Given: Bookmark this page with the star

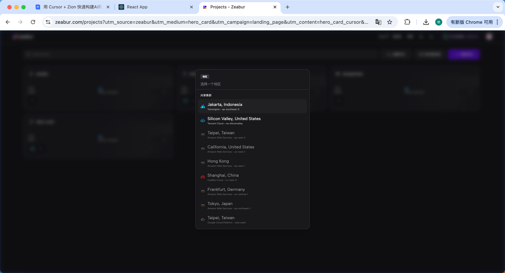Looking at the screenshot, I should [x=390, y=22].
